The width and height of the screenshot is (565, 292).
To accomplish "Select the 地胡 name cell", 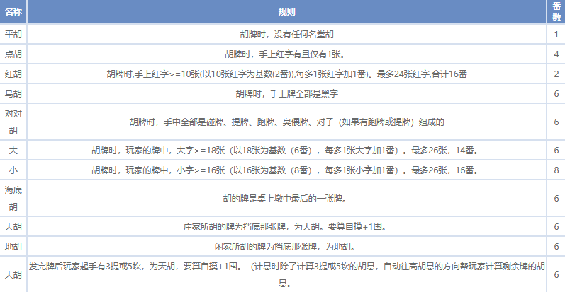I will pyautogui.click(x=13, y=247).
